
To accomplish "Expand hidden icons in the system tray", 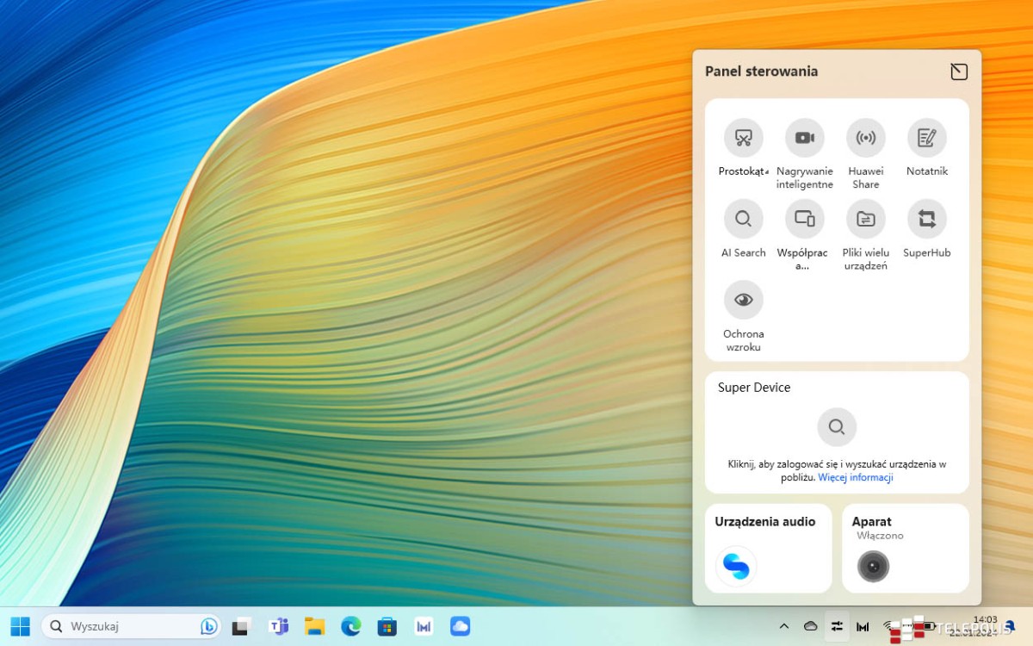I will [784, 626].
